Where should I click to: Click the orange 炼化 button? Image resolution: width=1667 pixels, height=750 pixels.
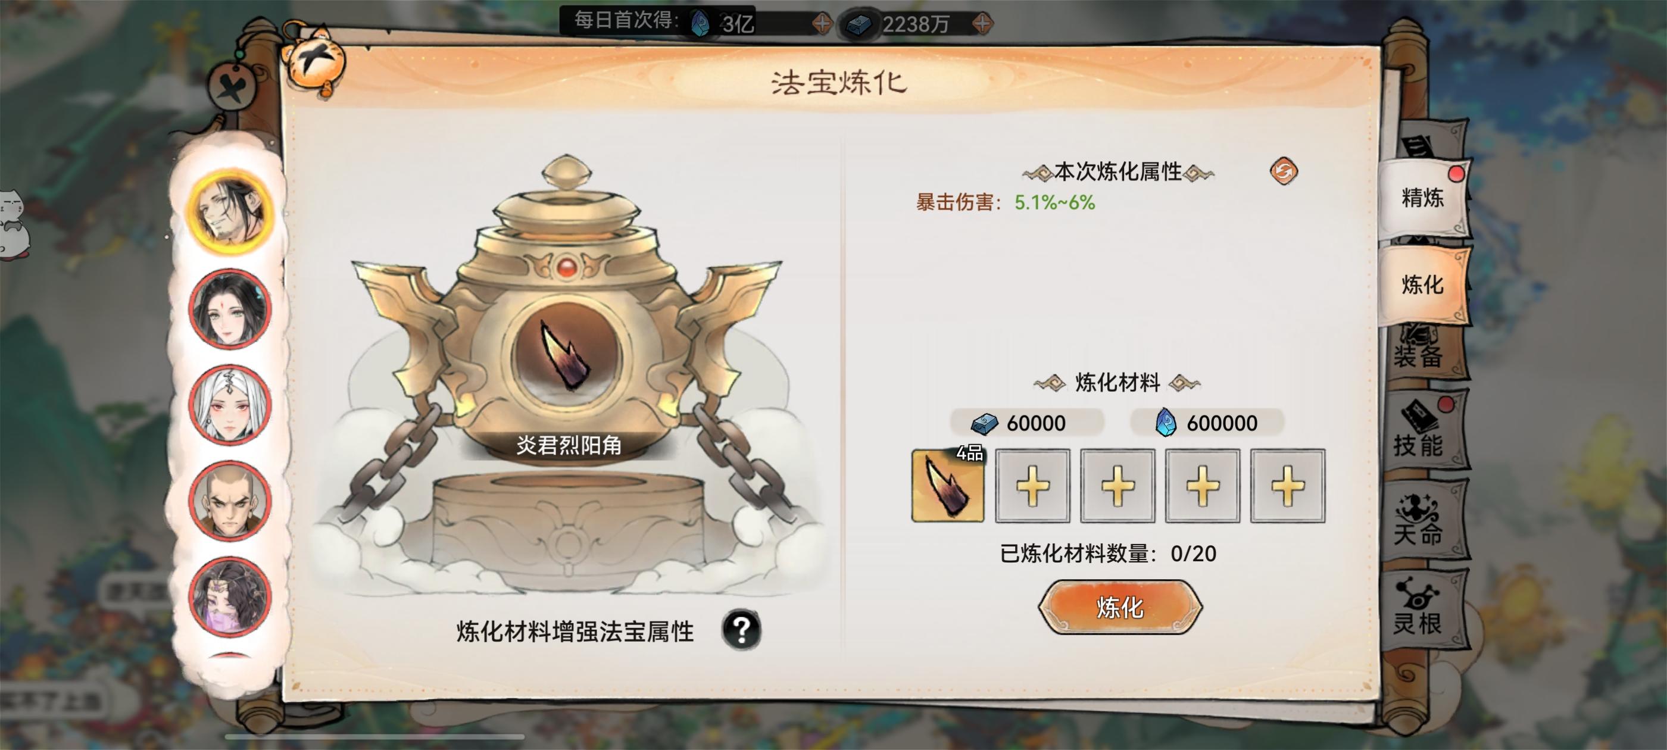[x=1120, y=607]
